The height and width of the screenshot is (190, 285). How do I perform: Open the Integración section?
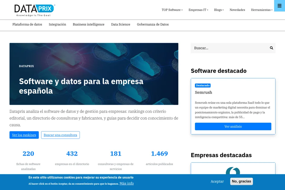coord(57,24)
